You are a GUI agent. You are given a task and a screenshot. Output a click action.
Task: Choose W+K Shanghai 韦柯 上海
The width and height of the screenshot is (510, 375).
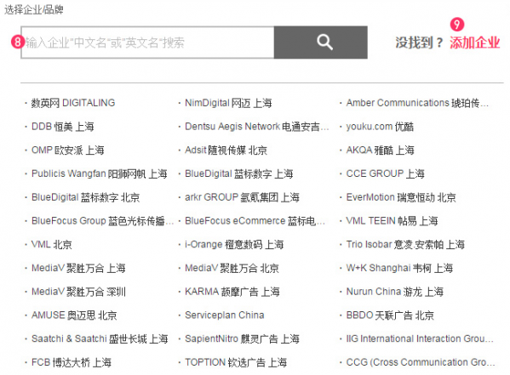[399, 269]
